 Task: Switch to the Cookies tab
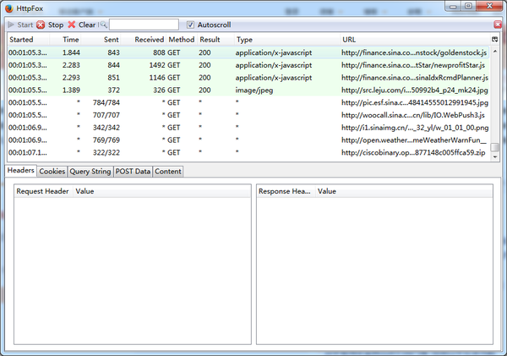[x=52, y=172]
